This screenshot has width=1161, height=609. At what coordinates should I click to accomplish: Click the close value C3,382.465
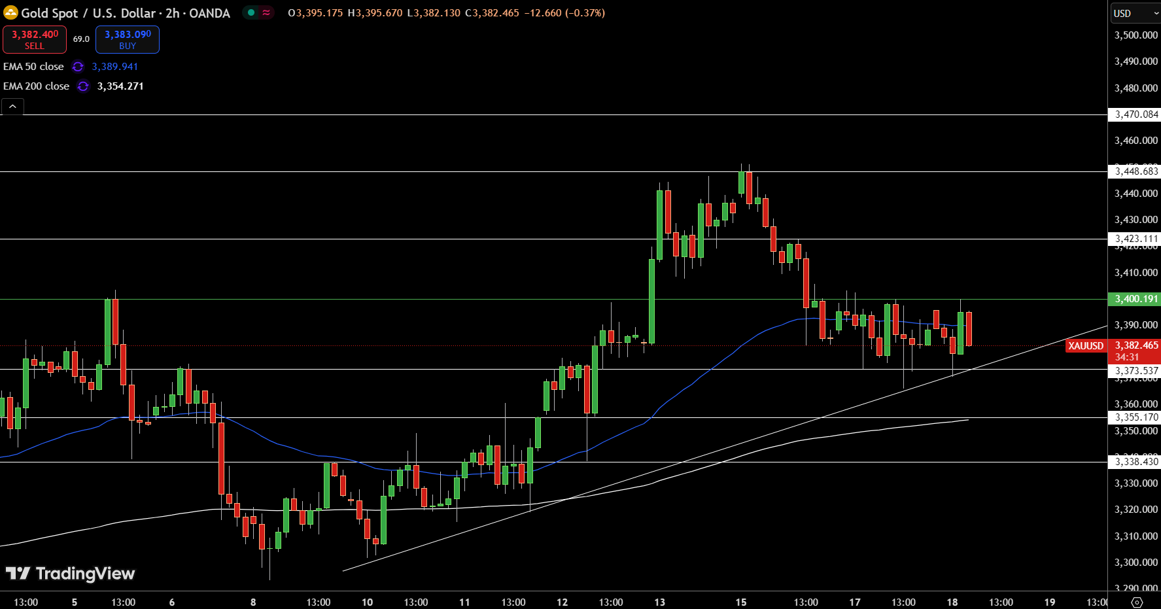[x=492, y=13]
